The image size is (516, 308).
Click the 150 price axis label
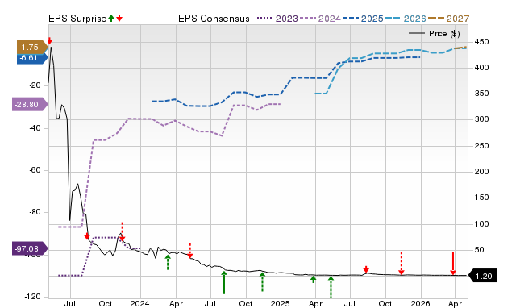[x=481, y=197]
